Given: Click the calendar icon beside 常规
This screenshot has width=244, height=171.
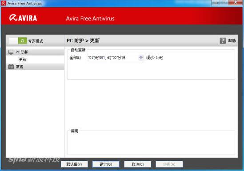Looking at the screenshot, I should point(11,67).
